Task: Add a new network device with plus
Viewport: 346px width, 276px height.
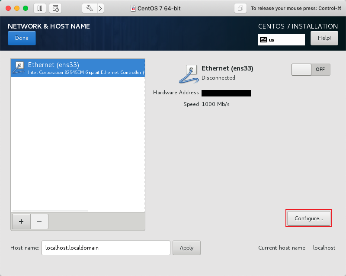Action: pos(21,221)
